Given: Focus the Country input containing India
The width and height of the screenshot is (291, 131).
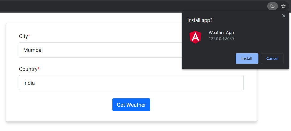Looking at the screenshot, I should (131, 83).
